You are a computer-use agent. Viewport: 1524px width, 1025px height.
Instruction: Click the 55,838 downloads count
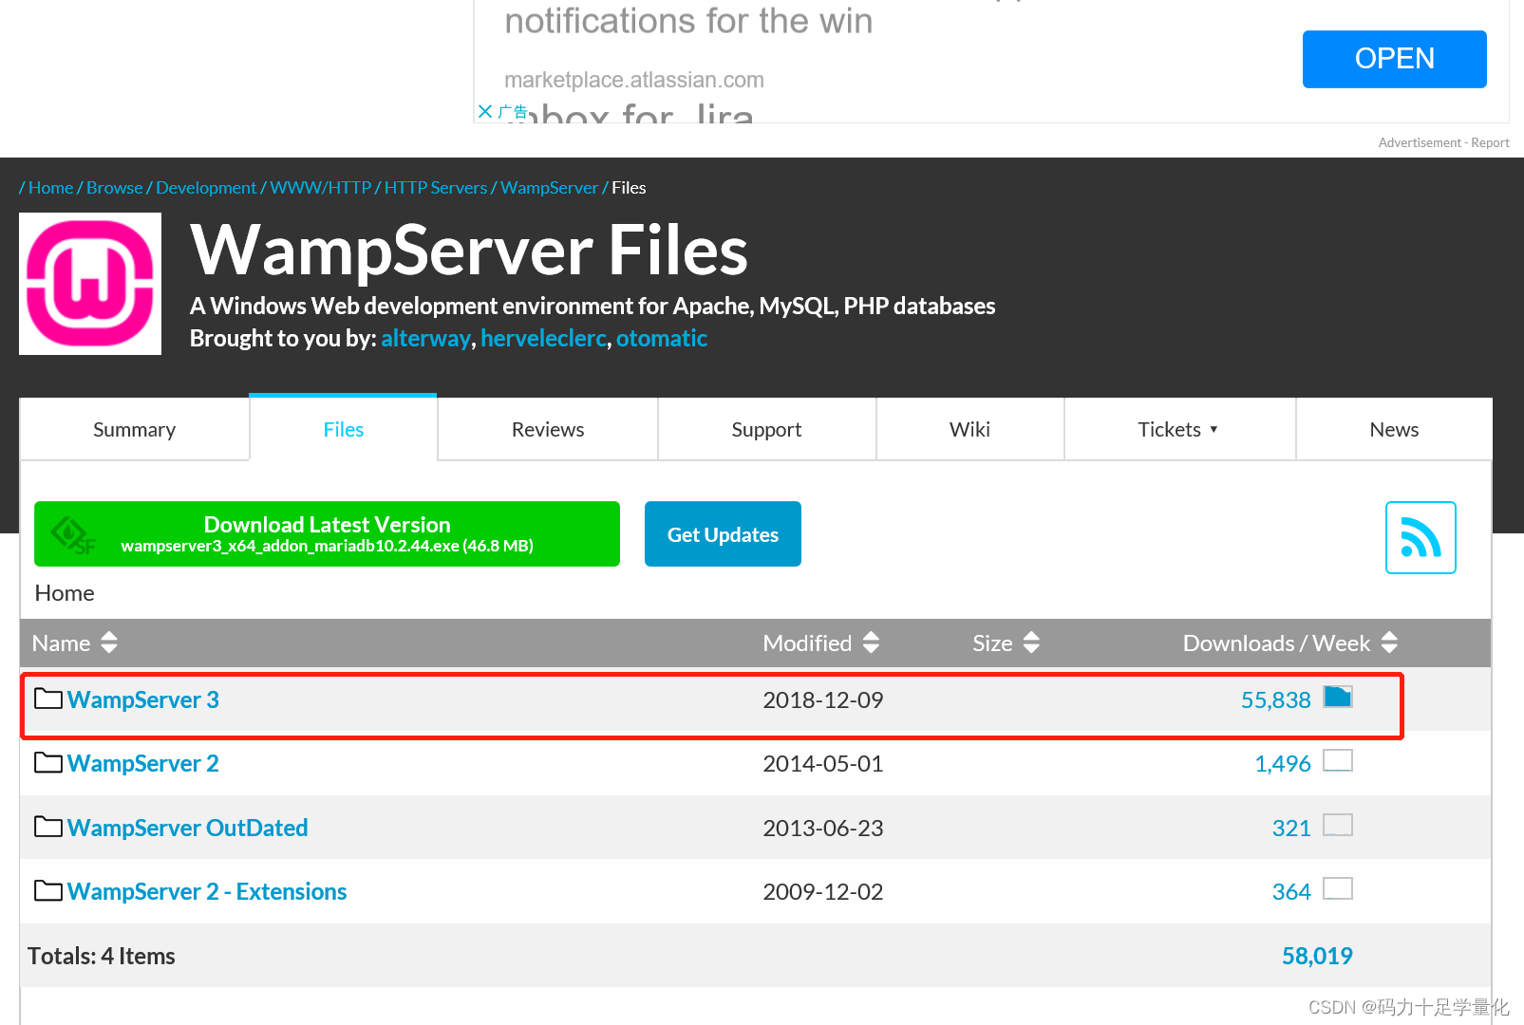1275,699
